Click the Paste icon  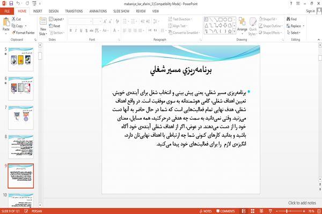pyautogui.click(x=6, y=22)
